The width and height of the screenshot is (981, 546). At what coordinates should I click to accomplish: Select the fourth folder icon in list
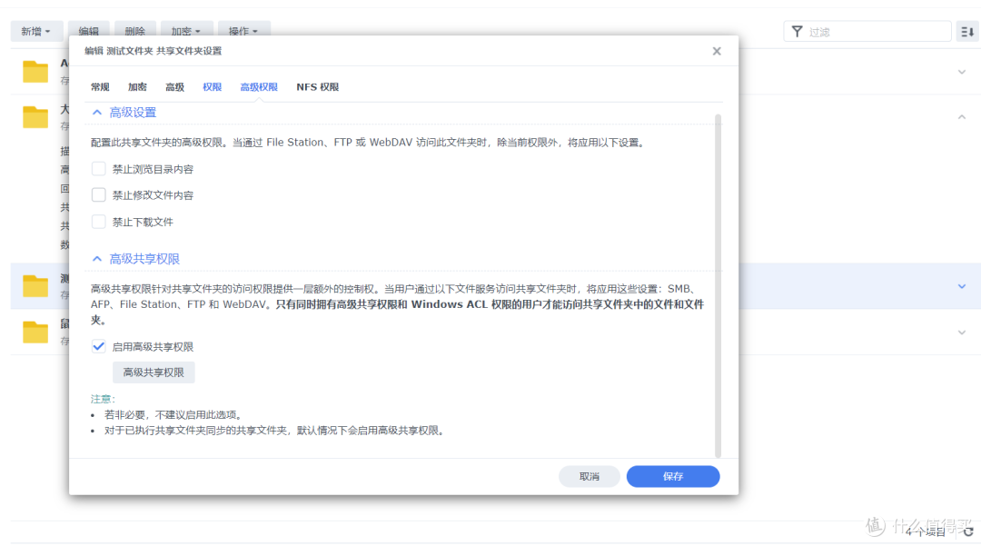35,332
